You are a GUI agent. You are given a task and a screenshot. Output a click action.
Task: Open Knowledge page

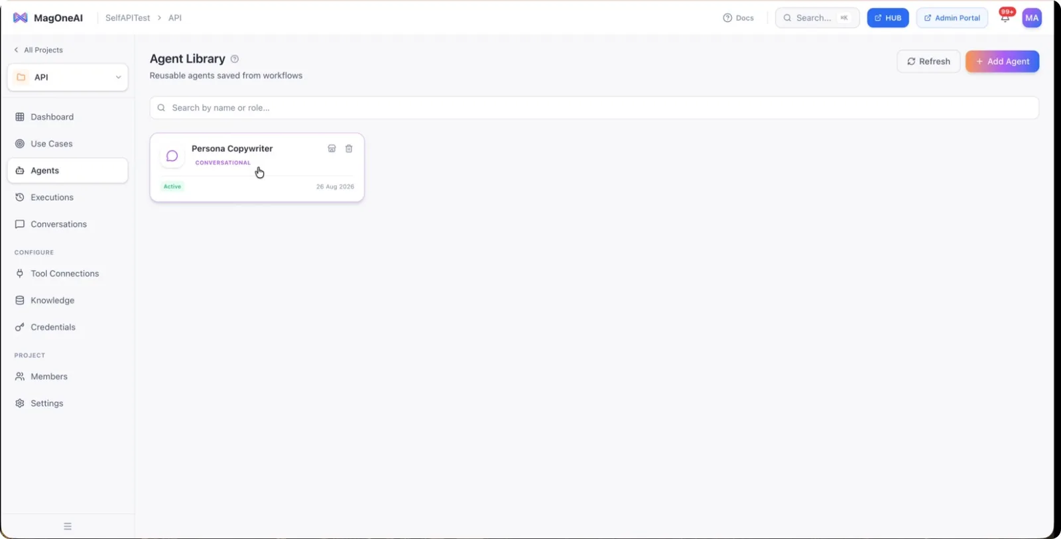(x=68, y=300)
